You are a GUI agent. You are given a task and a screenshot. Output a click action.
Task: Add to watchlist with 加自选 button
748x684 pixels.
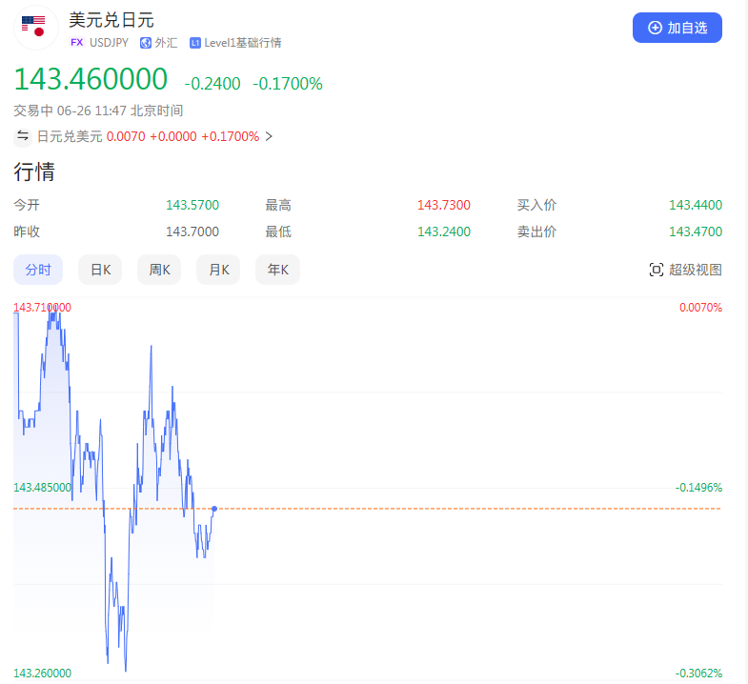[677, 28]
